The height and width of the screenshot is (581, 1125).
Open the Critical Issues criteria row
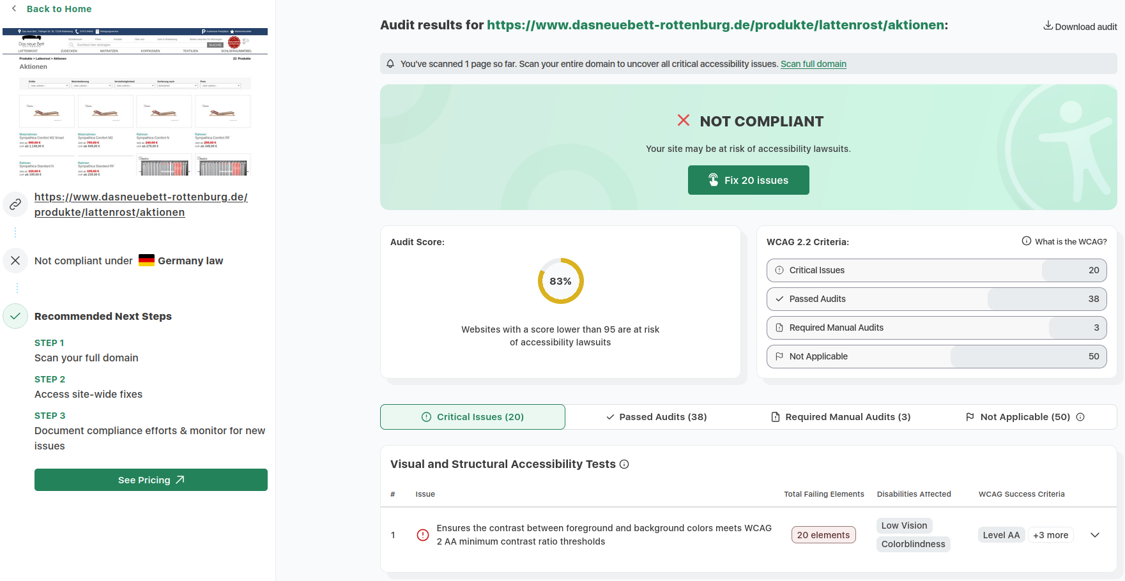click(x=936, y=270)
